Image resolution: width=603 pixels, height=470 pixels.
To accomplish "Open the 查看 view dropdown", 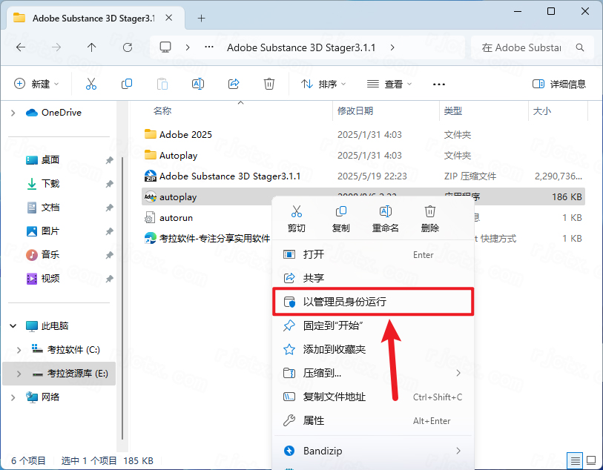I will 389,83.
